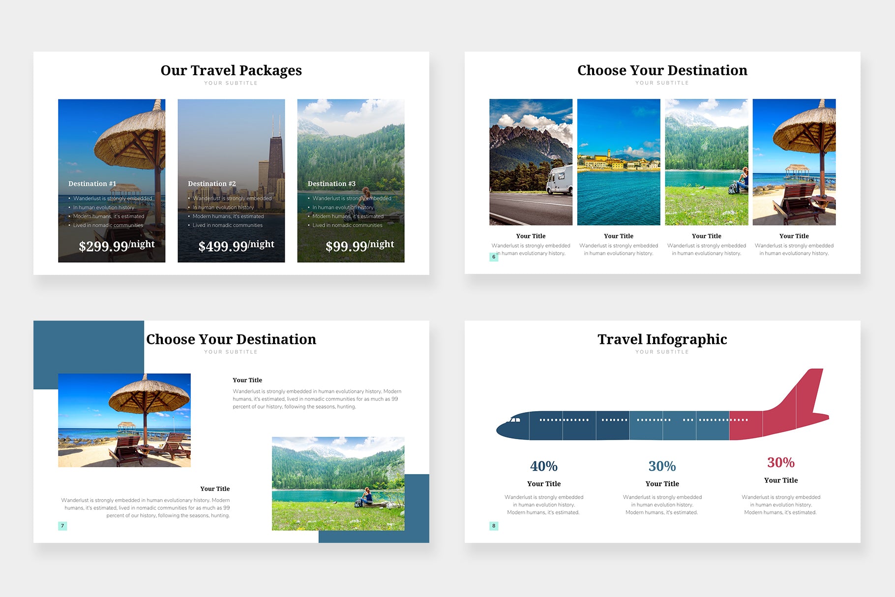
Task: Click the page number 7 badge
Action: pyautogui.click(x=62, y=526)
